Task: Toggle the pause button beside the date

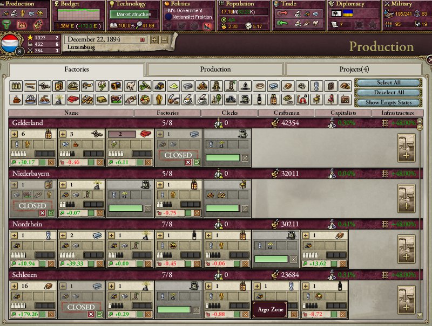Action: tap(143, 40)
